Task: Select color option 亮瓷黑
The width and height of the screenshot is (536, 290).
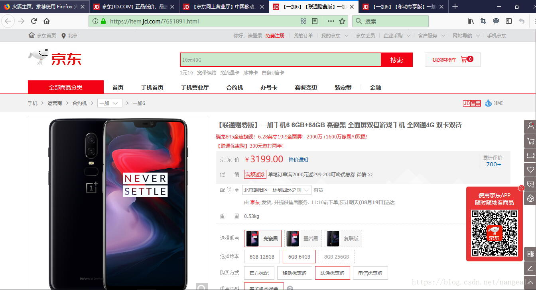Action: point(263,238)
